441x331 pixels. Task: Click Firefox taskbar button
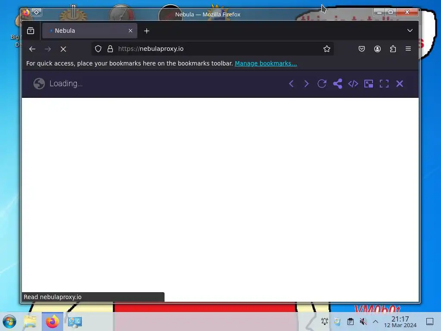point(52,322)
